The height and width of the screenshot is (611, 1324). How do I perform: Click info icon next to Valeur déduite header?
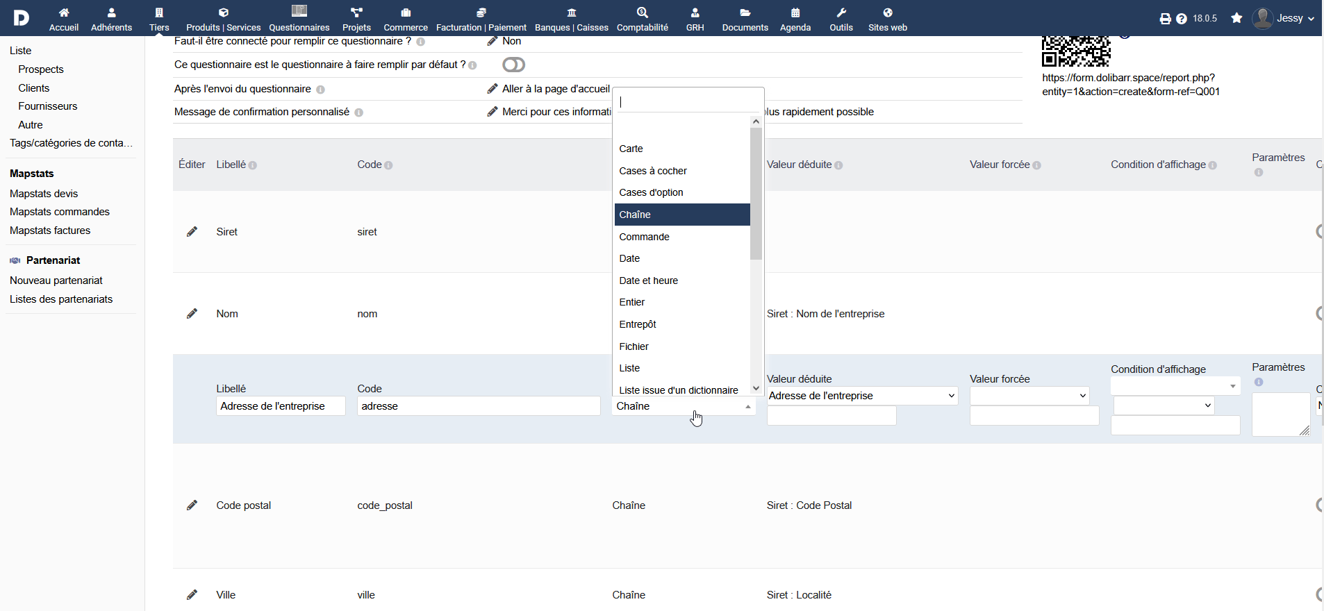click(x=838, y=165)
